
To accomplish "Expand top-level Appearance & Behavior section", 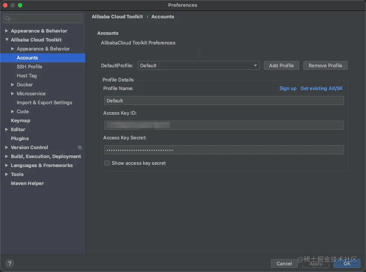I will tap(7, 31).
